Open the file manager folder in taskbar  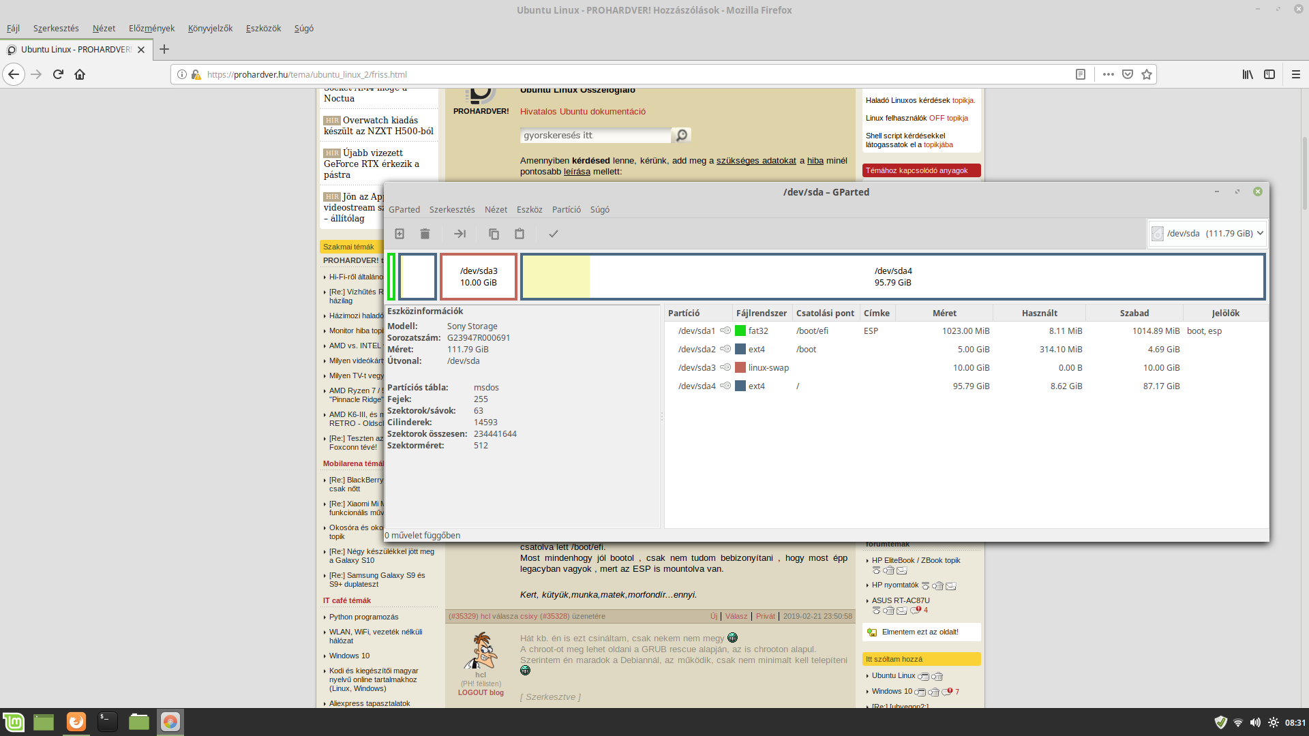(x=138, y=722)
